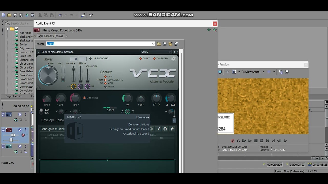The height and width of the screenshot is (184, 328).
Task: Toggle the THREADED option
Action: coord(160,59)
